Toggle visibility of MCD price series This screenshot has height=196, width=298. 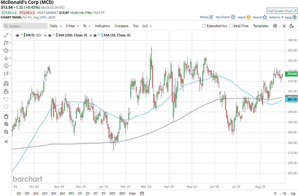17,35
